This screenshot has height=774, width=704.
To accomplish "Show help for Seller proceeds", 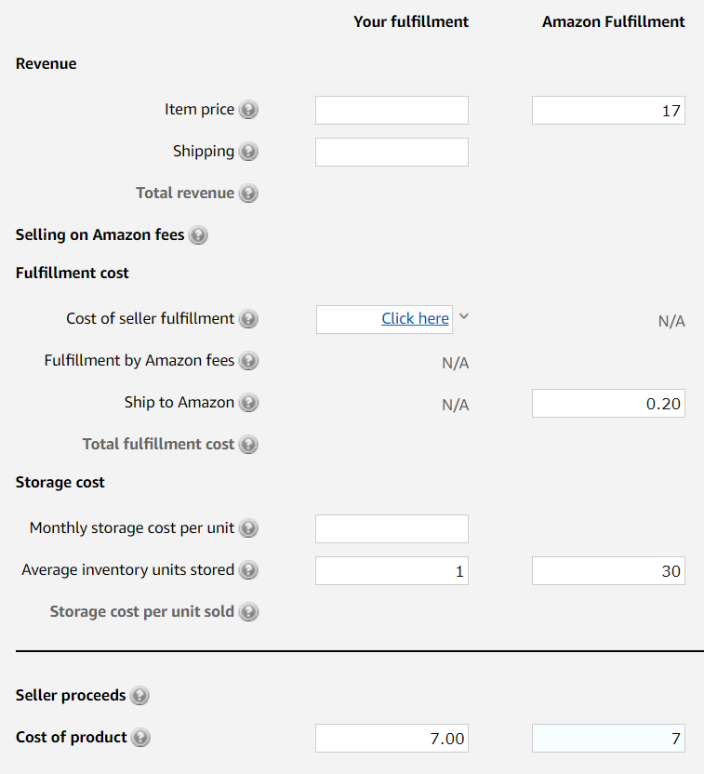I will [139, 696].
